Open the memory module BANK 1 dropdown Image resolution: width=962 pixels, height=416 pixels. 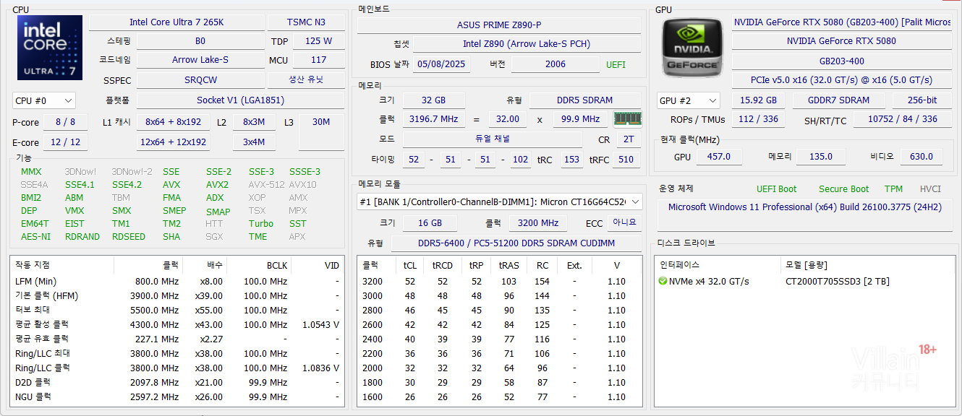coord(500,202)
